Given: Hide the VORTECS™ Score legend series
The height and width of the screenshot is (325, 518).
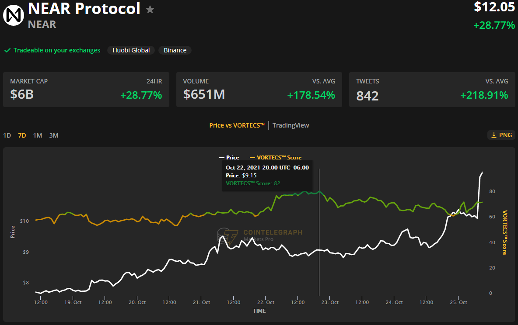Looking at the screenshot, I should (276, 158).
